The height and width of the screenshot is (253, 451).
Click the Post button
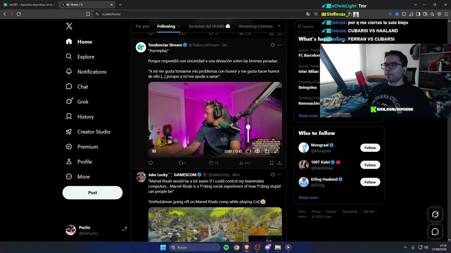tap(93, 193)
